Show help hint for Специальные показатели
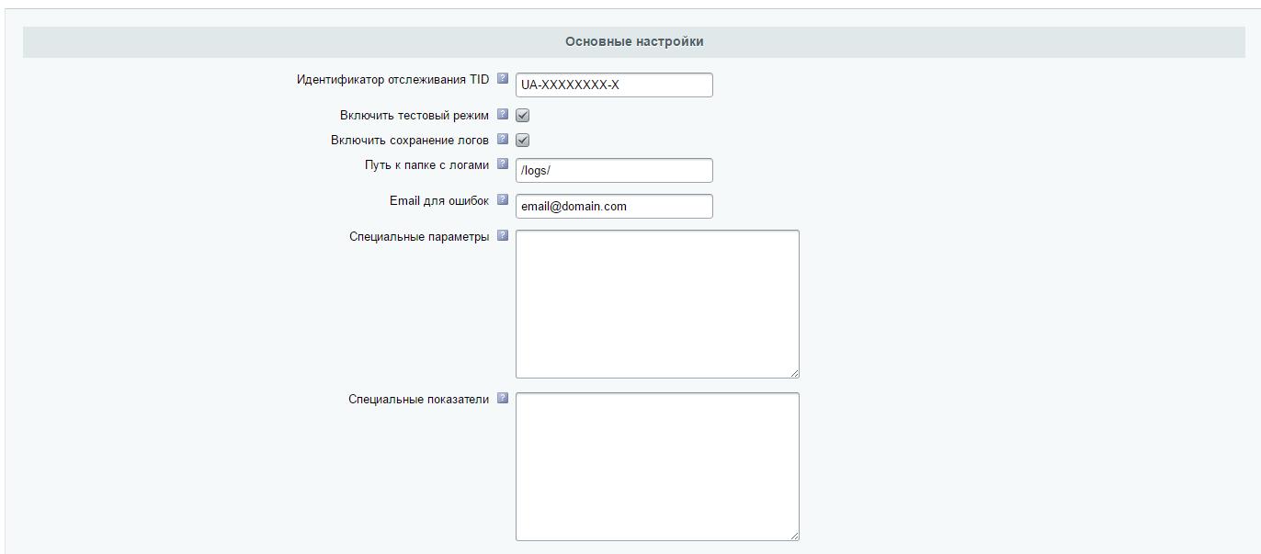The height and width of the screenshot is (554, 1261). click(503, 398)
